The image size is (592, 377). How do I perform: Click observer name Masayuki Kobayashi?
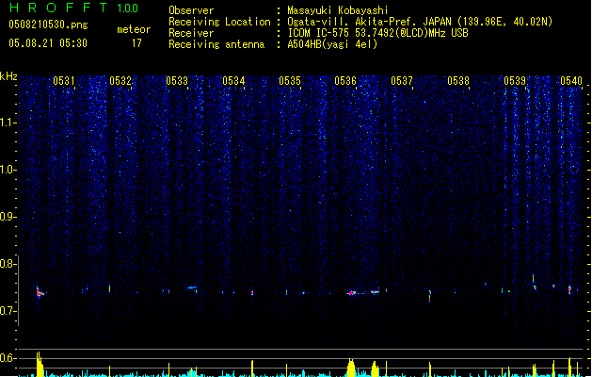click(338, 10)
